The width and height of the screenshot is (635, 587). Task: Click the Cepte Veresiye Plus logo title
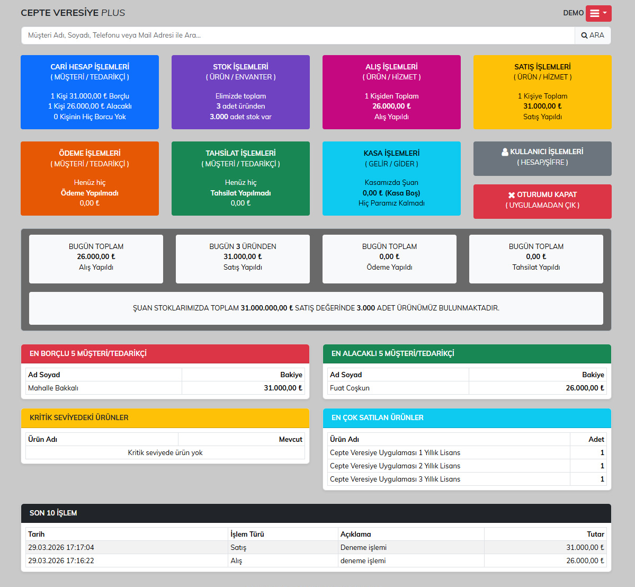point(73,13)
